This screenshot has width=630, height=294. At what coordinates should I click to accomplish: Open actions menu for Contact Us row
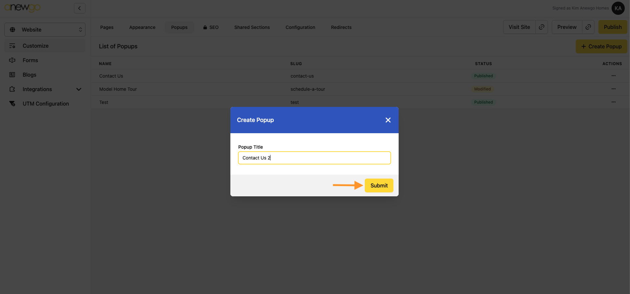click(x=613, y=76)
